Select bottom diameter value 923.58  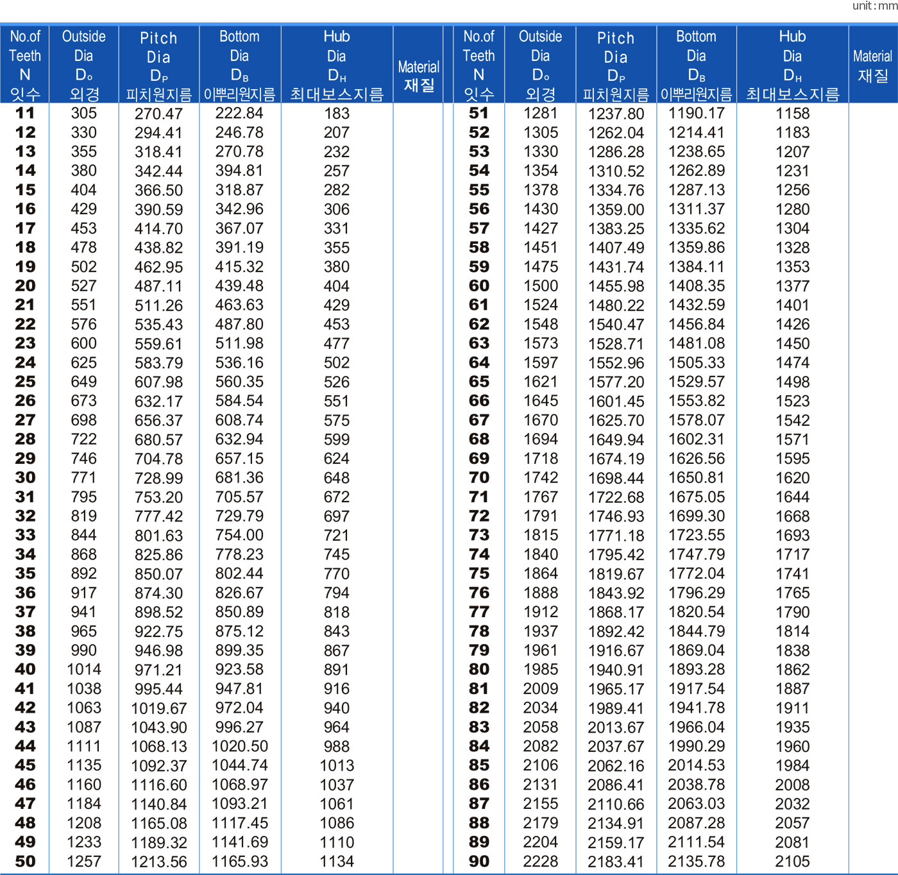240,670
